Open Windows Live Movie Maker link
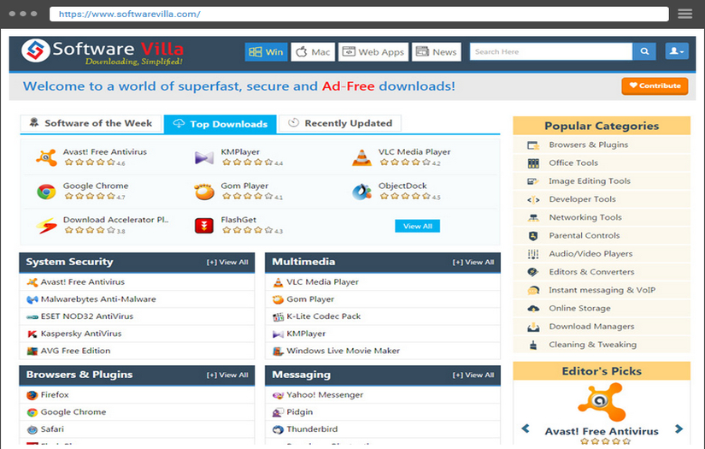This screenshot has width=705, height=449. (x=343, y=351)
